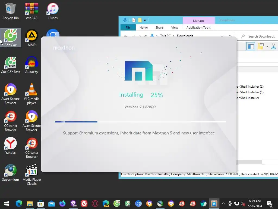Screen dimensions: 278x209
Task: Show hidden system tray icons
Action: point(223,204)
